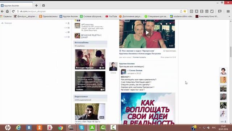Open the Yandex taskbar icon
This screenshot has height=131, width=232.
coord(50,128)
